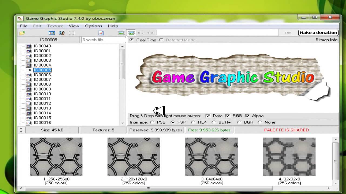Click the Game Graphic Studio title bar icon
This screenshot has width=346, height=194.
(x=20, y=19)
